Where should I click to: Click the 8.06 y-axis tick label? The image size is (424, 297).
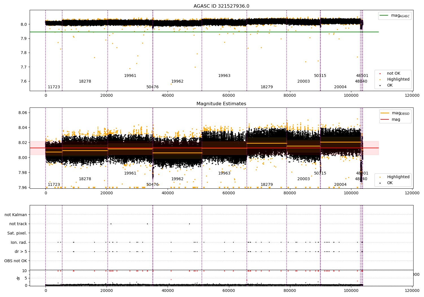click(22, 113)
